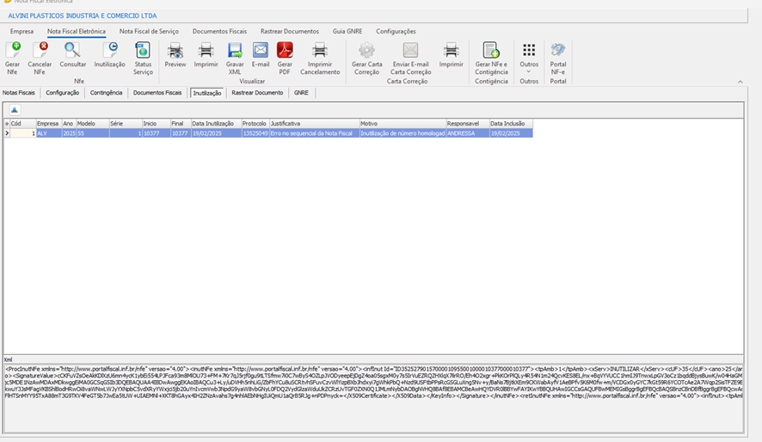This screenshot has width=762, height=442.
Task: Click the blue up-arrow button above the grid
Action: point(15,110)
